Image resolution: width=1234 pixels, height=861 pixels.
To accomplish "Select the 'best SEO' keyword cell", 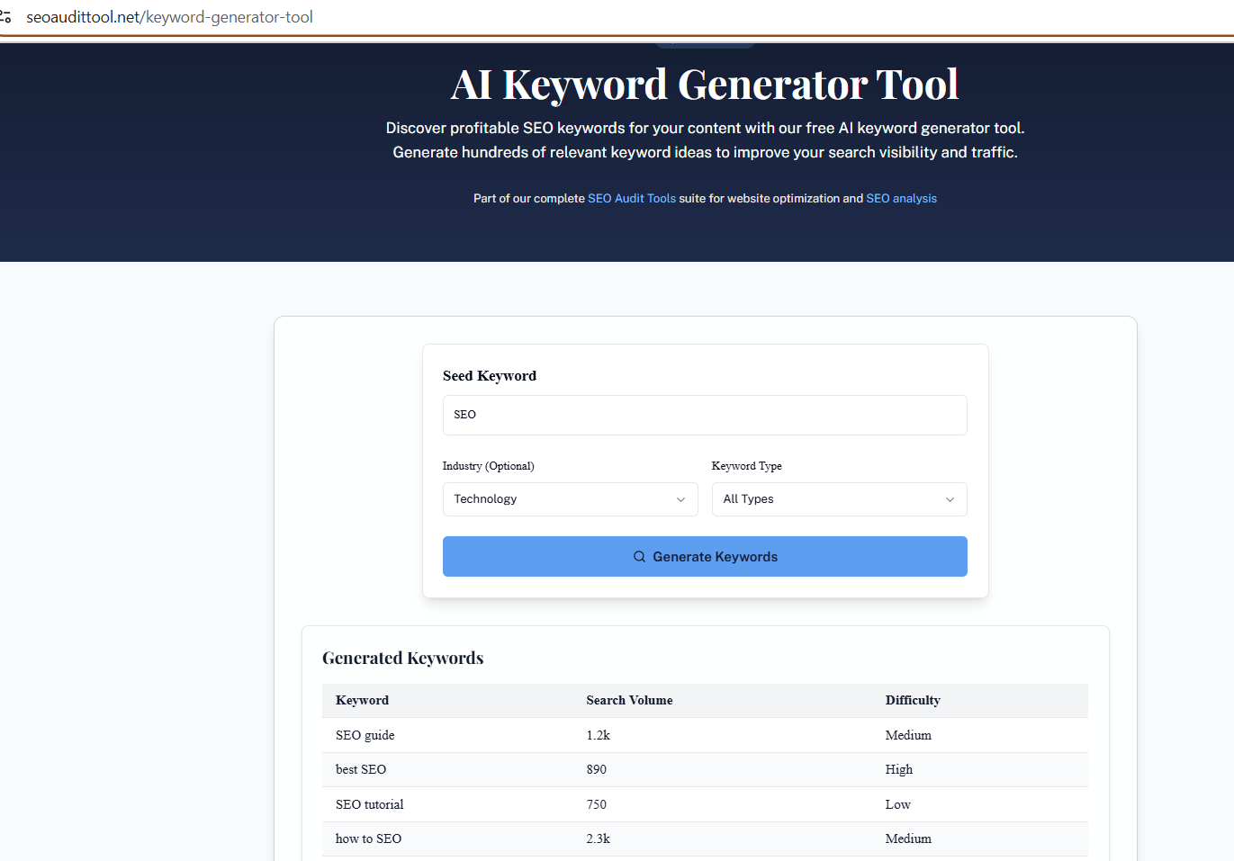I will (x=361, y=769).
